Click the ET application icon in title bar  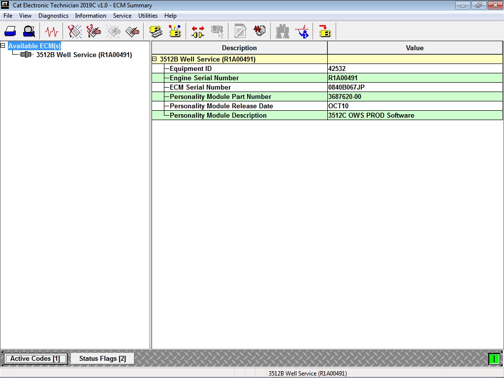5,5
